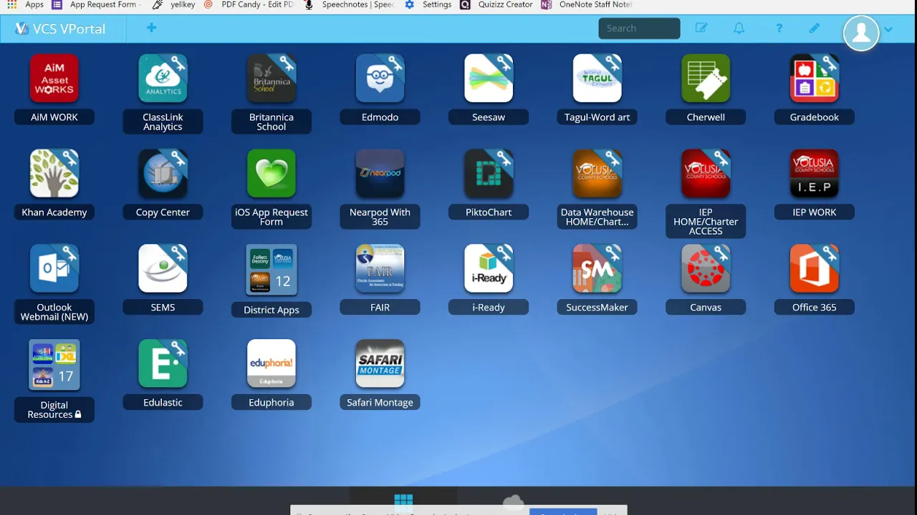Launch Office 365
The image size is (917, 515).
coord(815,268)
